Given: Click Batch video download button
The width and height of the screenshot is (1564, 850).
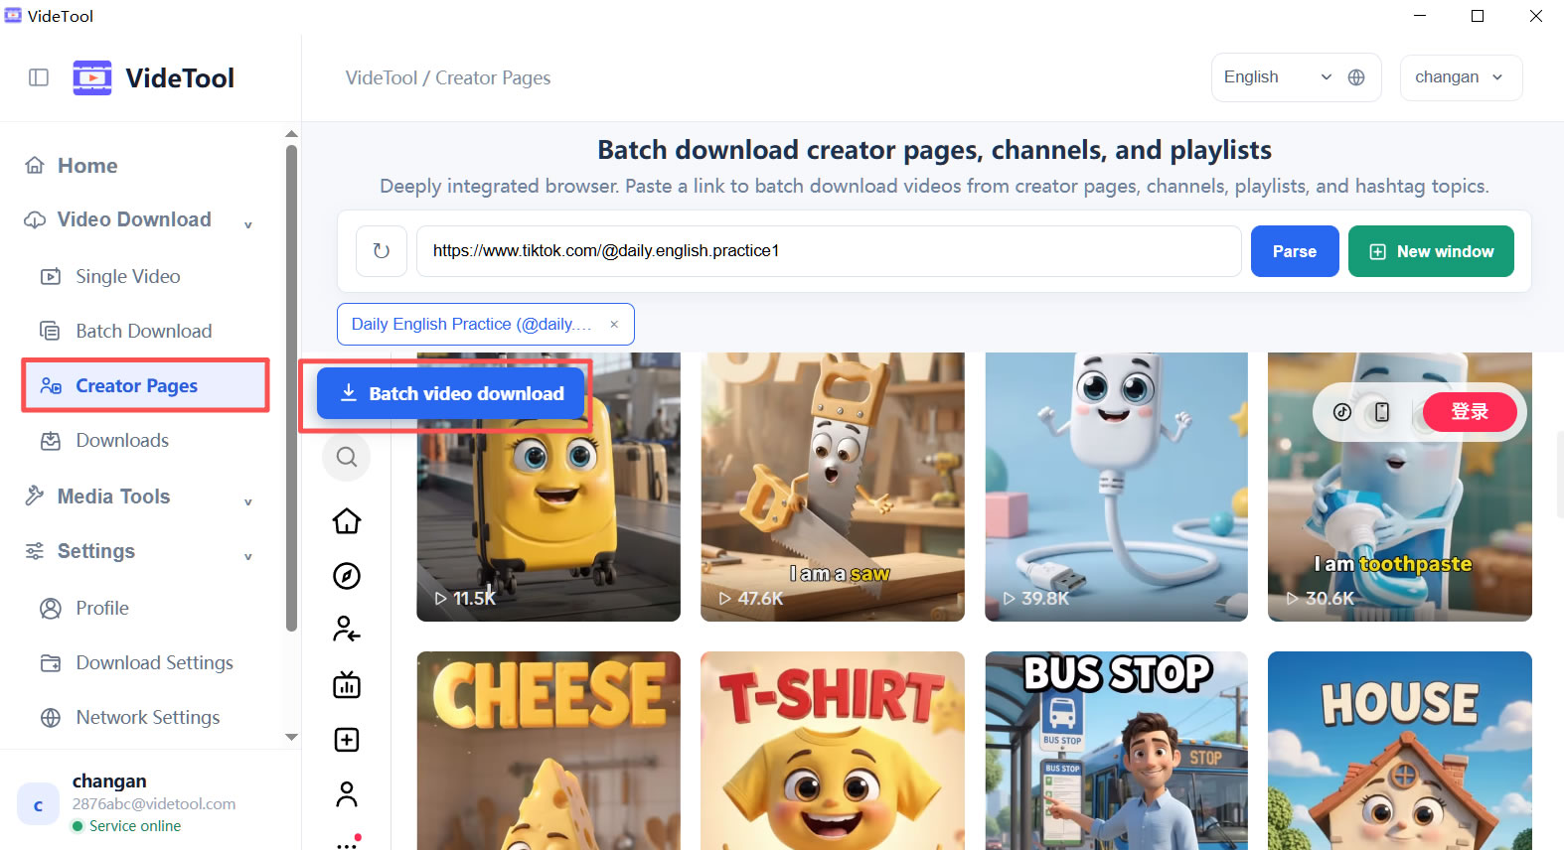Looking at the screenshot, I should [x=450, y=393].
